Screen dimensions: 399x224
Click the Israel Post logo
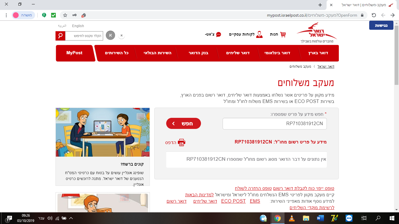tap(317, 32)
